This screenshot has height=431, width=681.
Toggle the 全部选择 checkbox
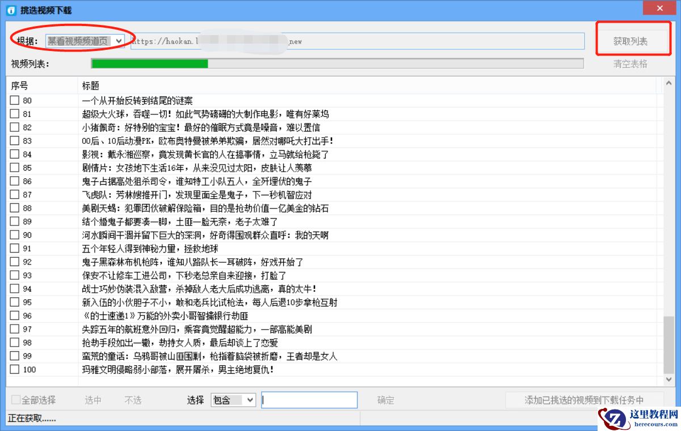(33, 400)
